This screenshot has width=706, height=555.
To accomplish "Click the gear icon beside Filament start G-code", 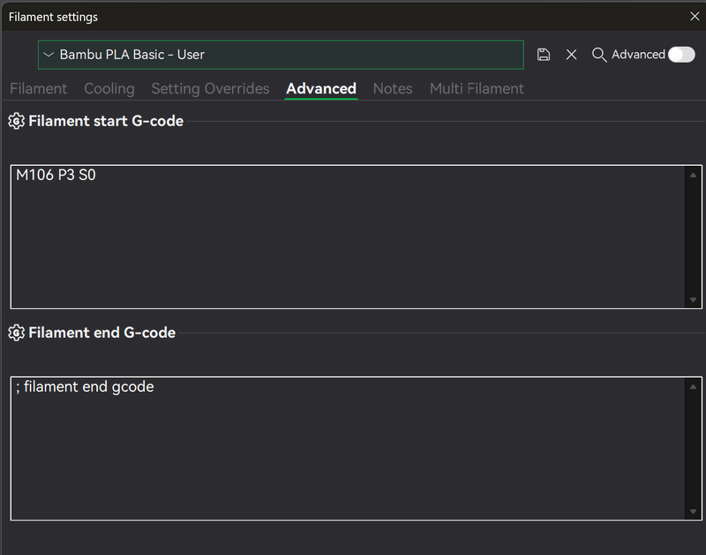I will [x=16, y=121].
